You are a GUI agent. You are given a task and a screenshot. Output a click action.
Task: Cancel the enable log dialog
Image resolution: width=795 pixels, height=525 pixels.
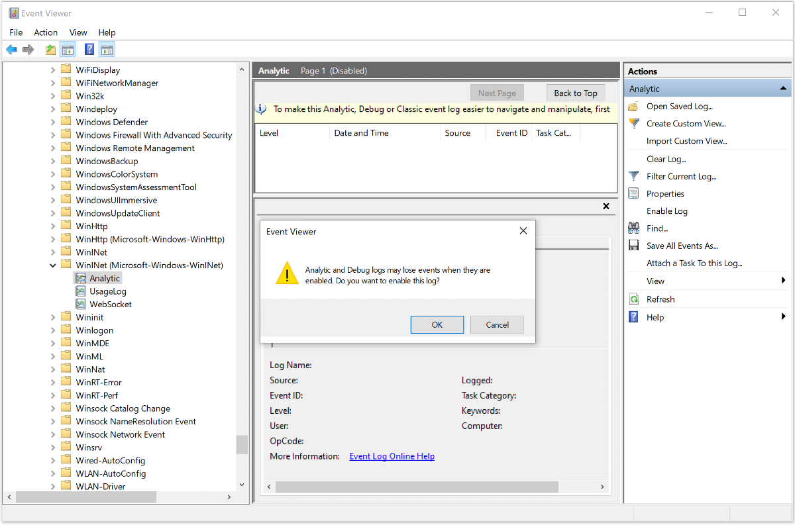coord(498,324)
